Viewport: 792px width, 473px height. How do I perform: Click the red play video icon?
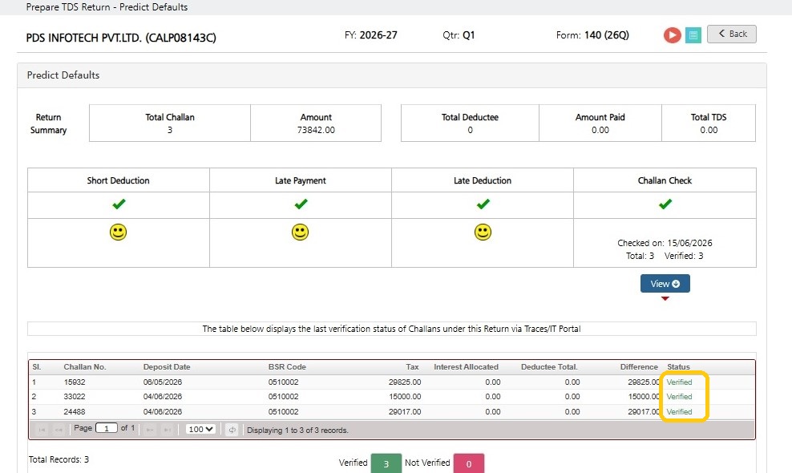672,34
